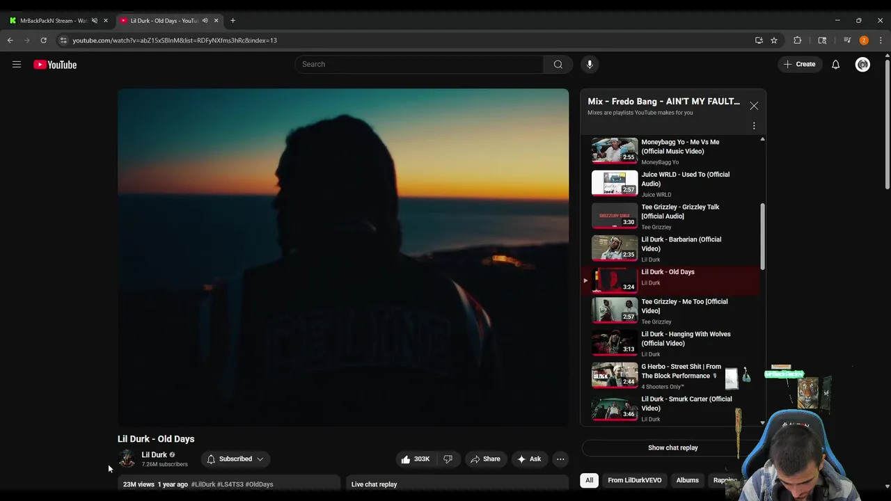Viewport: 891px width, 501px height.
Task: Select the All filter chip
Action: tap(589, 480)
